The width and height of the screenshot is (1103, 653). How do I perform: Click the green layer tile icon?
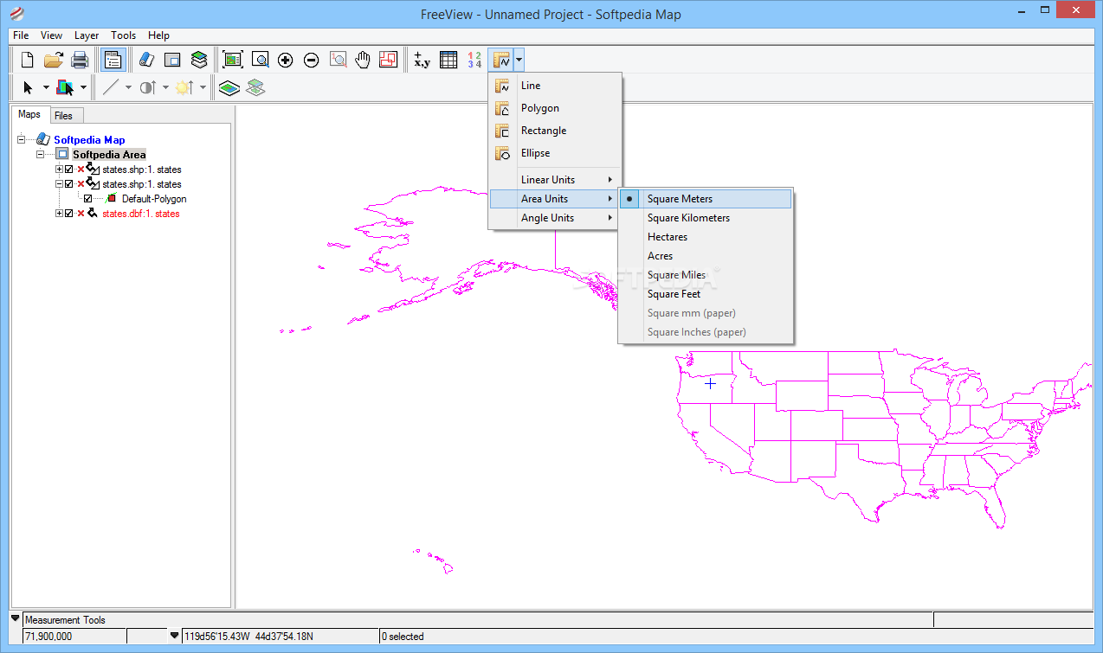[x=229, y=87]
